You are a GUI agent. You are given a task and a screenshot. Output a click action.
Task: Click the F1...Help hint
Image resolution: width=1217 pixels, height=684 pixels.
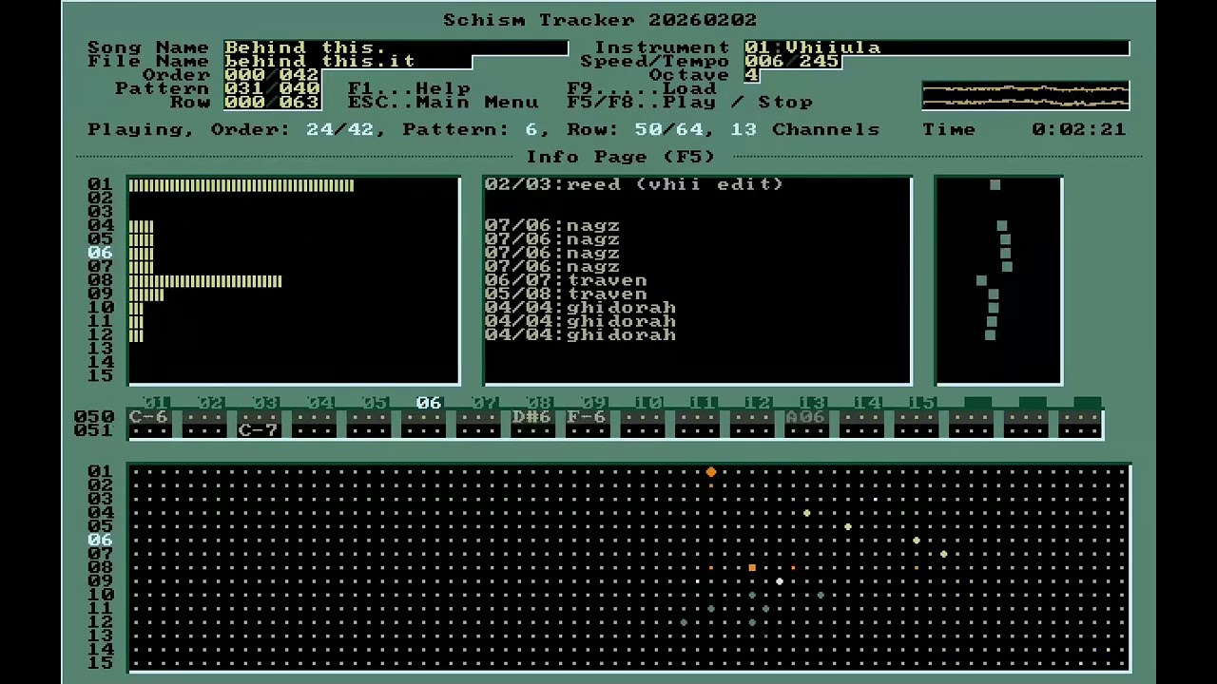pos(409,88)
